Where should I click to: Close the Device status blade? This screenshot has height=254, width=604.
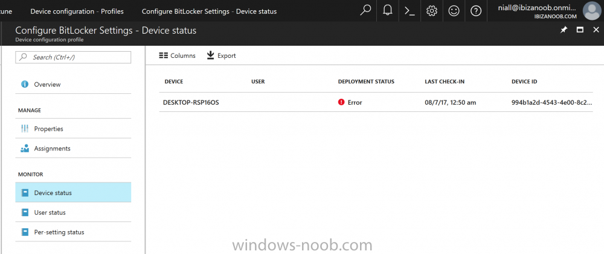click(596, 30)
